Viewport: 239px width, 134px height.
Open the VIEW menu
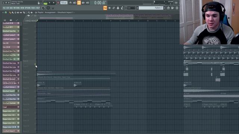[22, 8]
